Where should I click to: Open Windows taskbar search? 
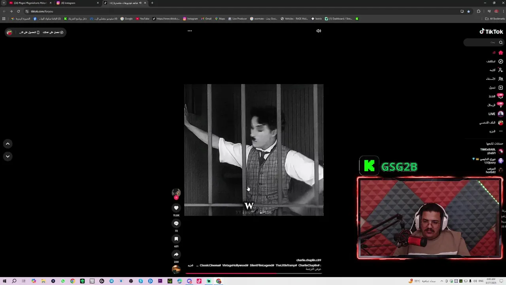[x=14, y=281]
